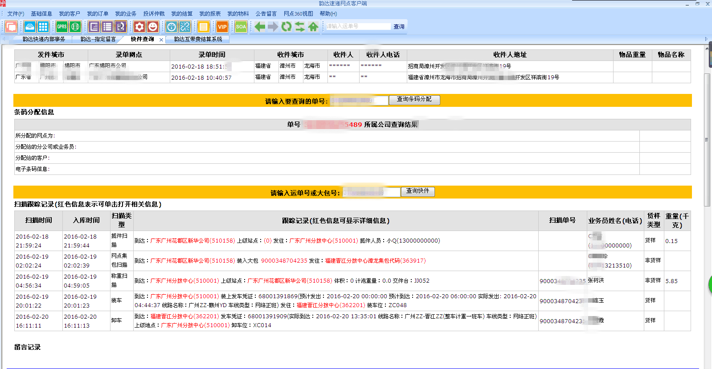Click the yellow notes page icon

click(204, 27)
